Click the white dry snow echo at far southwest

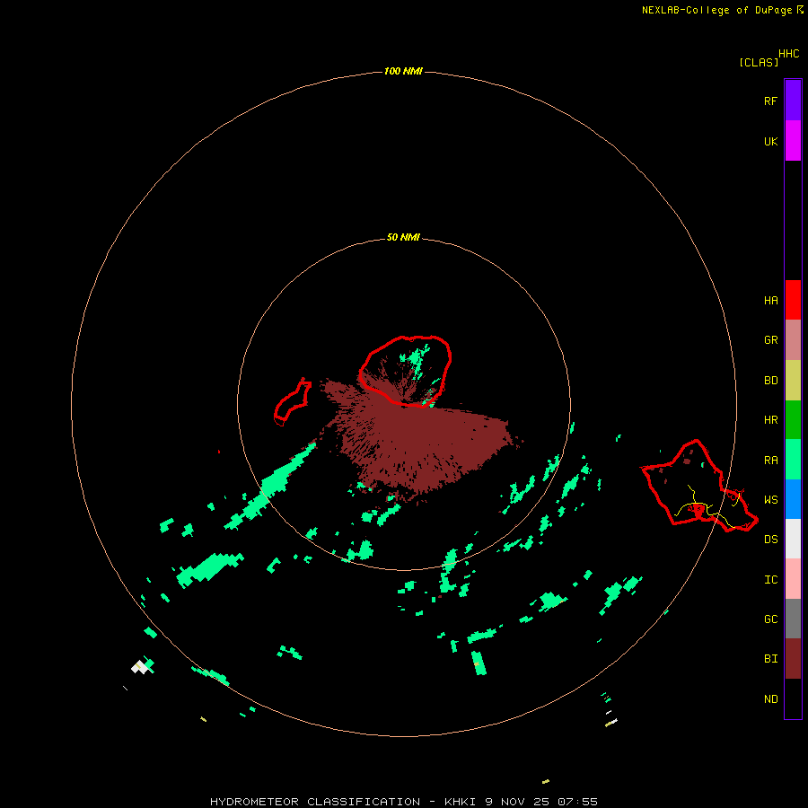pos(139,667)
